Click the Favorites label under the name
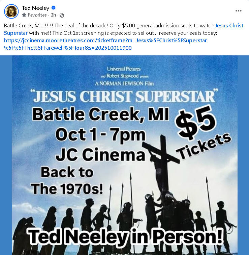This screenshot has width=249, height=255. coord(37,15)
